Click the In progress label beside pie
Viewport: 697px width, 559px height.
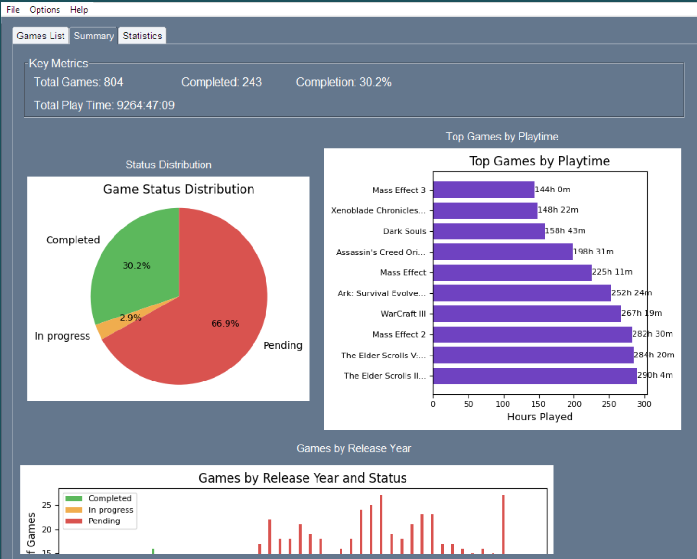pyautogui.click(x=62, y=336)
